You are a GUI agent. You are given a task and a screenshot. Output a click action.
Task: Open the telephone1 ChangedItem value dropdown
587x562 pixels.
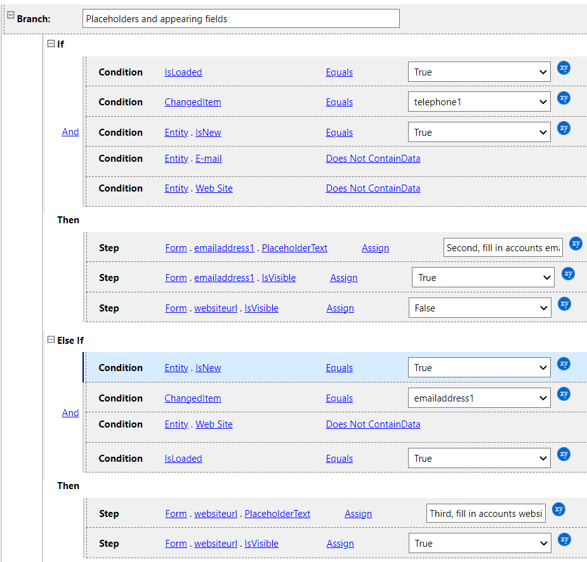pyautogui.click(x=479, y=102)
